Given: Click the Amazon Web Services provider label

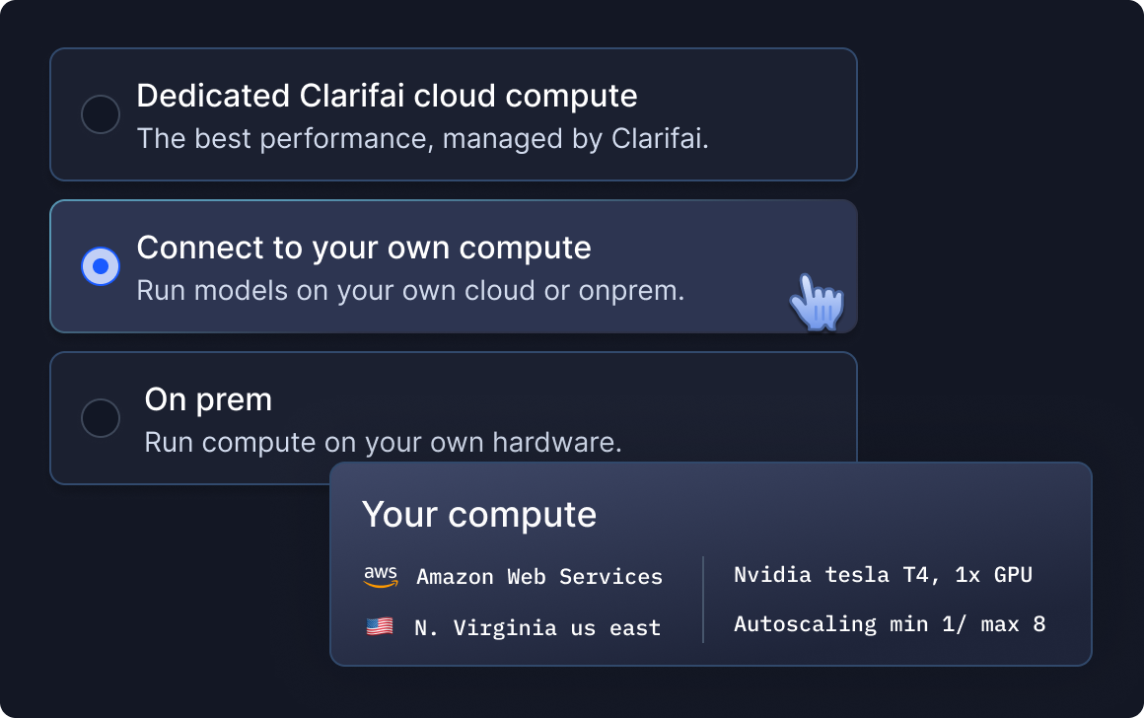Looking at the screenshot, I should [539, 576].
